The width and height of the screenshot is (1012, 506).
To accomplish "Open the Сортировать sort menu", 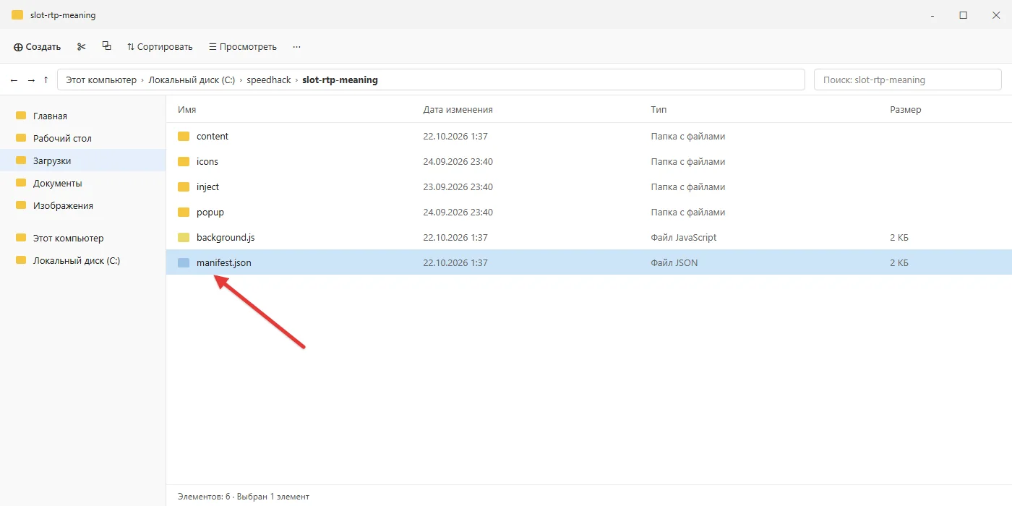I will (160, 46).
